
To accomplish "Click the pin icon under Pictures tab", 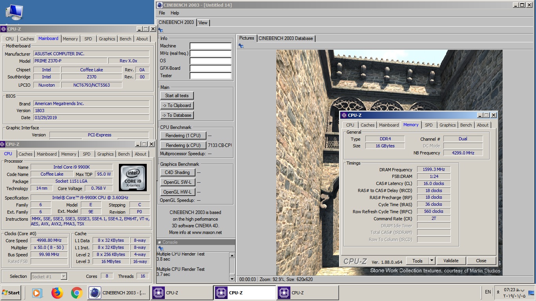I will point(241,46).
